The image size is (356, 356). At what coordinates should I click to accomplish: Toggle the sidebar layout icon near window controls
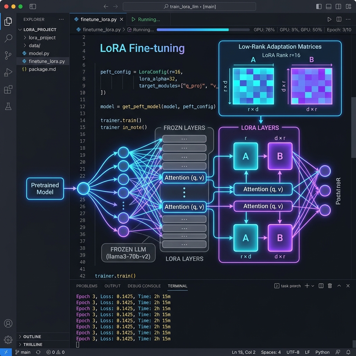click(x=33, y=6)
